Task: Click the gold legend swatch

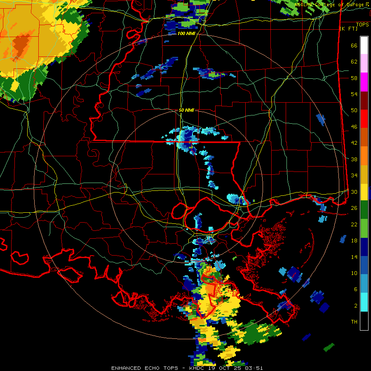Action: (364, 174)
